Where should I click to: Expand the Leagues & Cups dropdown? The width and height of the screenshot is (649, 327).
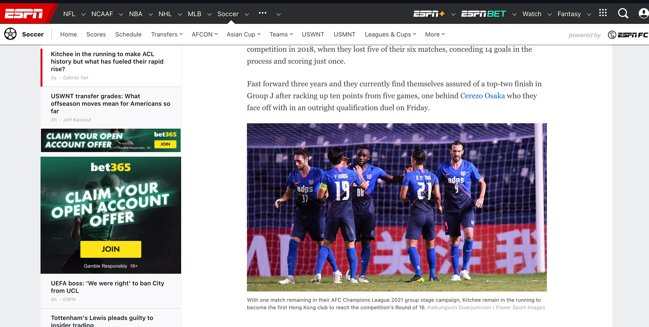pyautogui.click(x=390, y=34)
